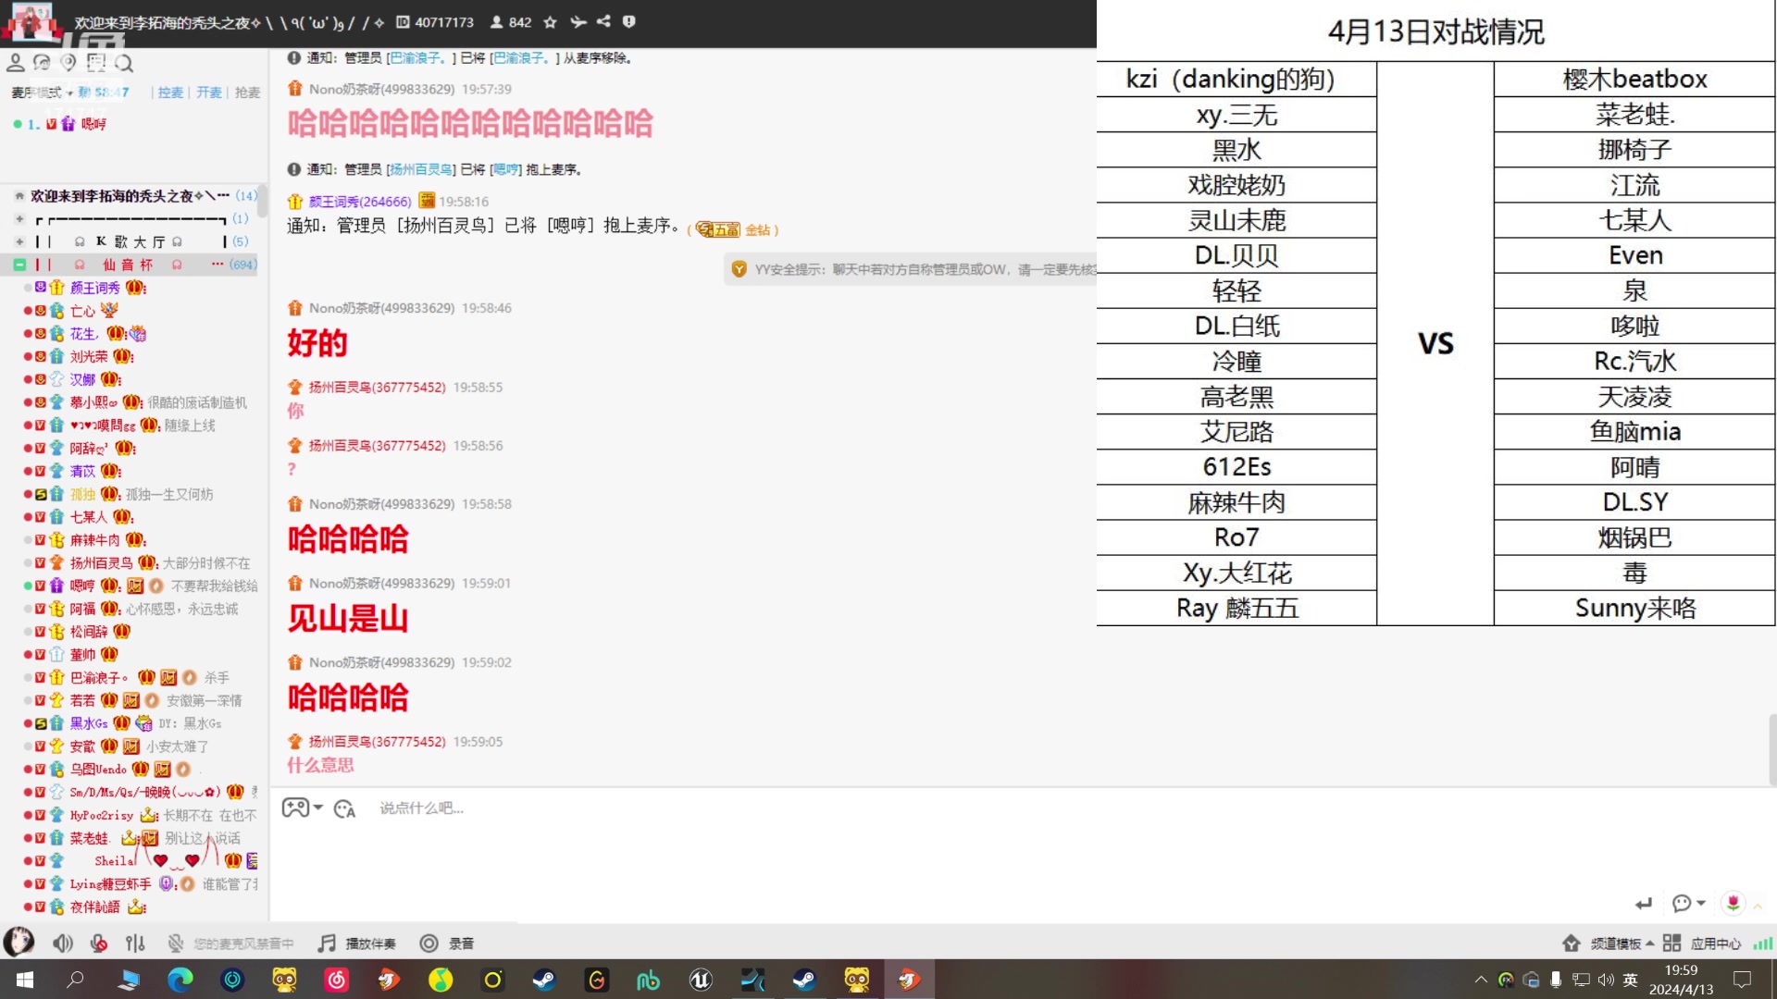The image size is (1777, 999).
Task: Open the channel search magnifier icon
Action: coord(125,63)
